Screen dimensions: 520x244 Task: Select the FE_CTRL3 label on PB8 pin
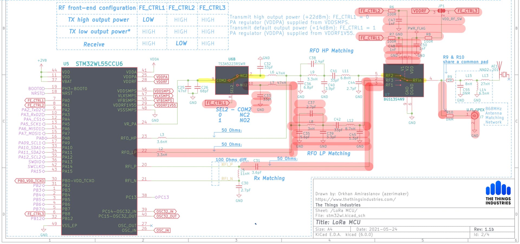pos(35,214)
